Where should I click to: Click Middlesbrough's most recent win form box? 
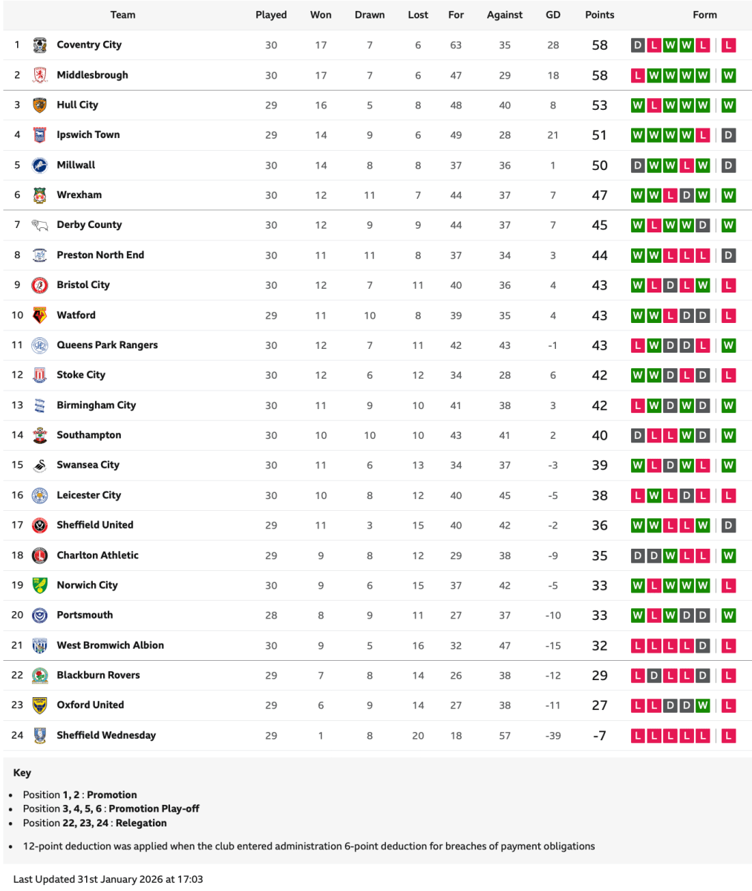point(728,75)
